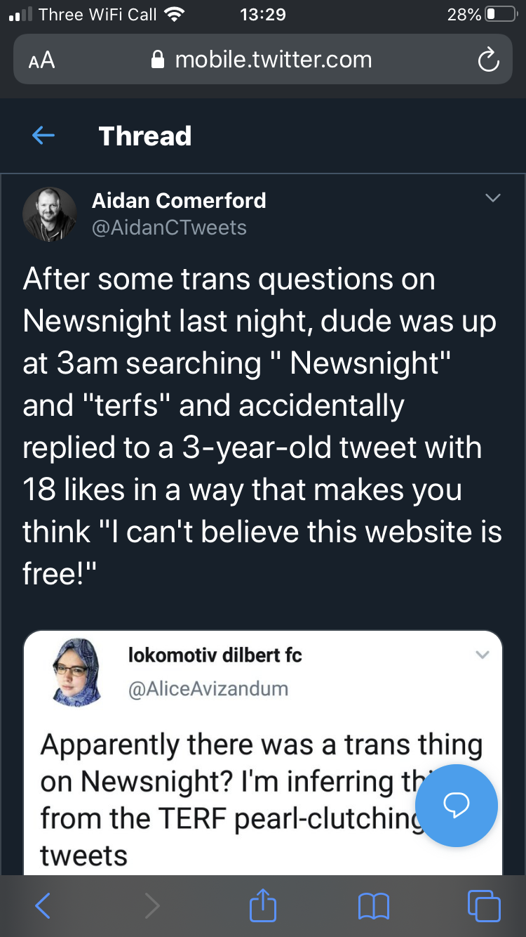This screenshot has width=526, height=937.
Task: Go back using the Thread back arrow
Action: tap(43, 136)
